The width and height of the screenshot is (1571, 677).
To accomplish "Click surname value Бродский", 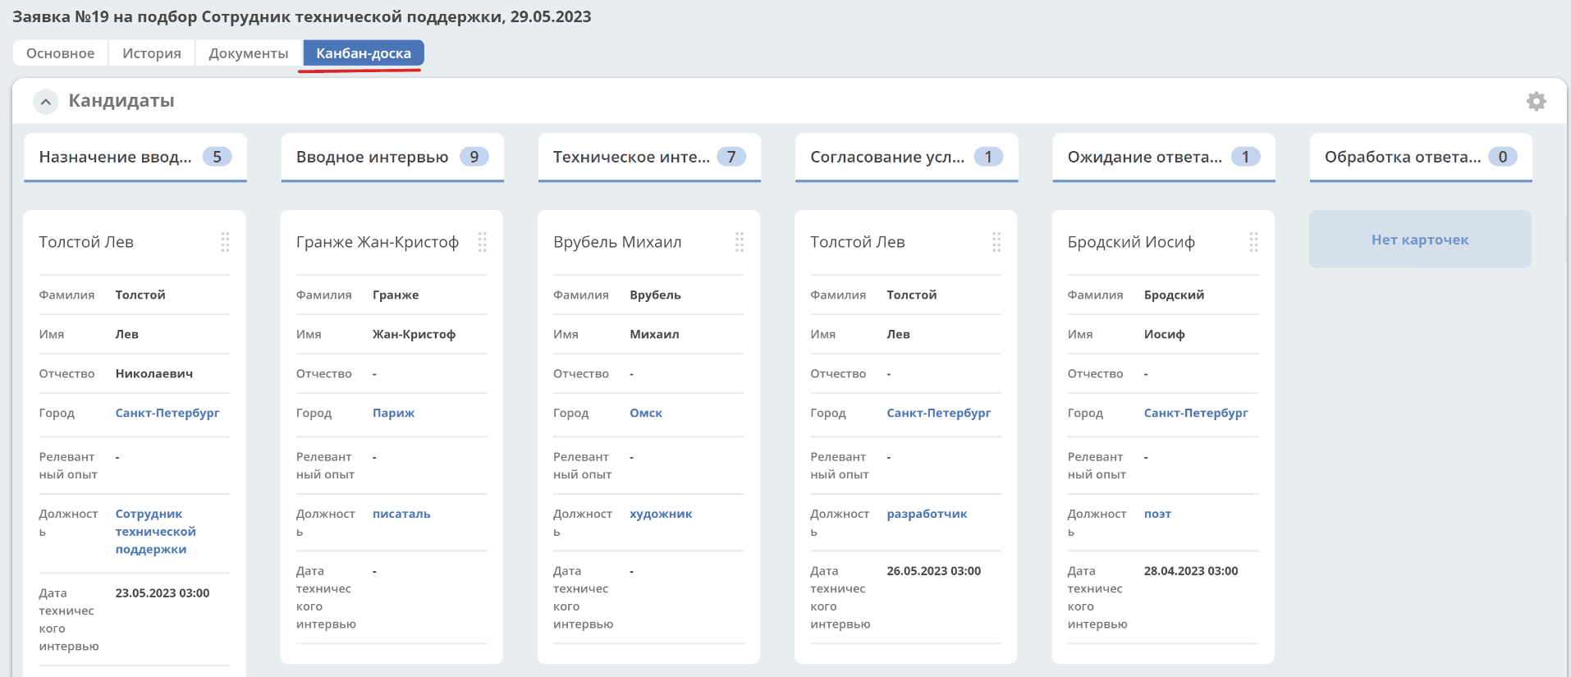I will coord(1174,295).
